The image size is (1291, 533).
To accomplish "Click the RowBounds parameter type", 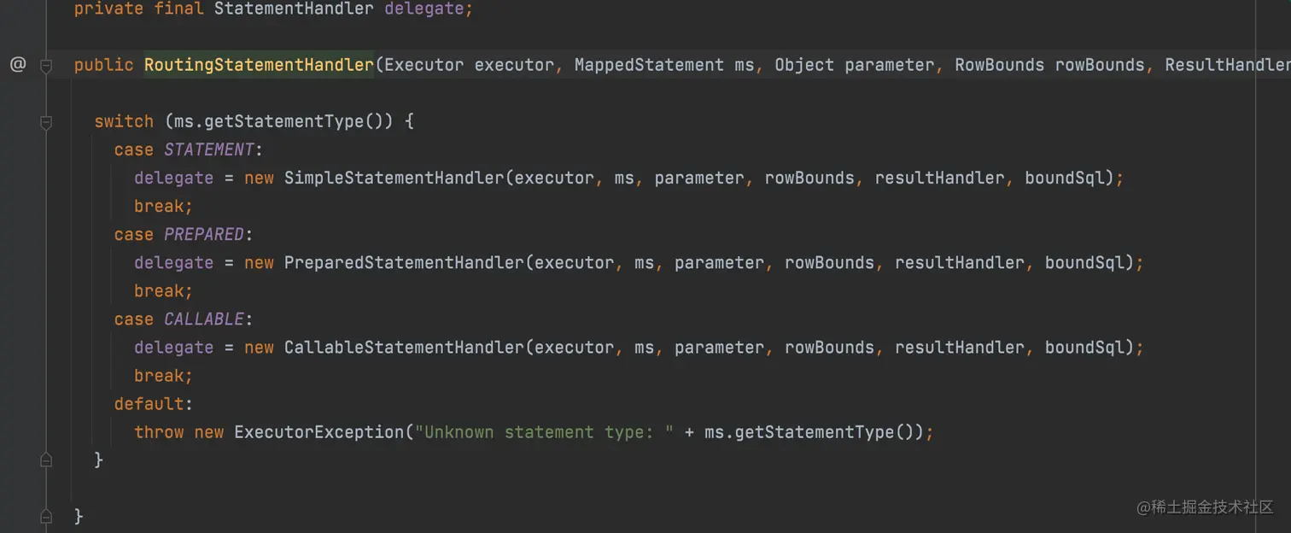I will coord(1000,65).
